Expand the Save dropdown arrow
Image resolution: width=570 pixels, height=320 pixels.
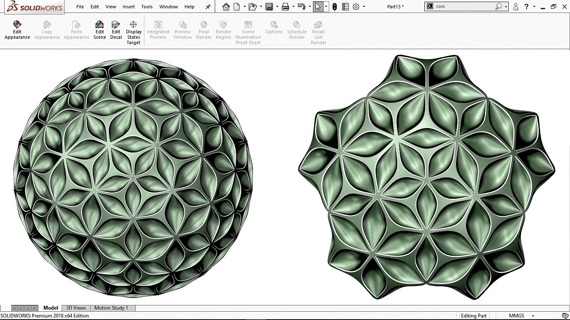coord(277,7)
